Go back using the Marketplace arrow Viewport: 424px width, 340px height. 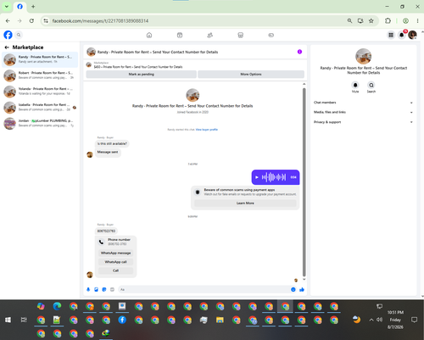[7, 47]
